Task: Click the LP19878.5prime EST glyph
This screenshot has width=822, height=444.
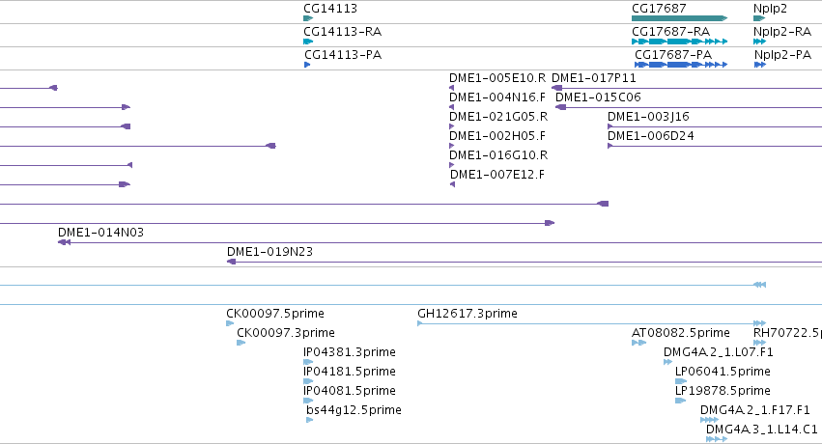Action: pos(680,401)
